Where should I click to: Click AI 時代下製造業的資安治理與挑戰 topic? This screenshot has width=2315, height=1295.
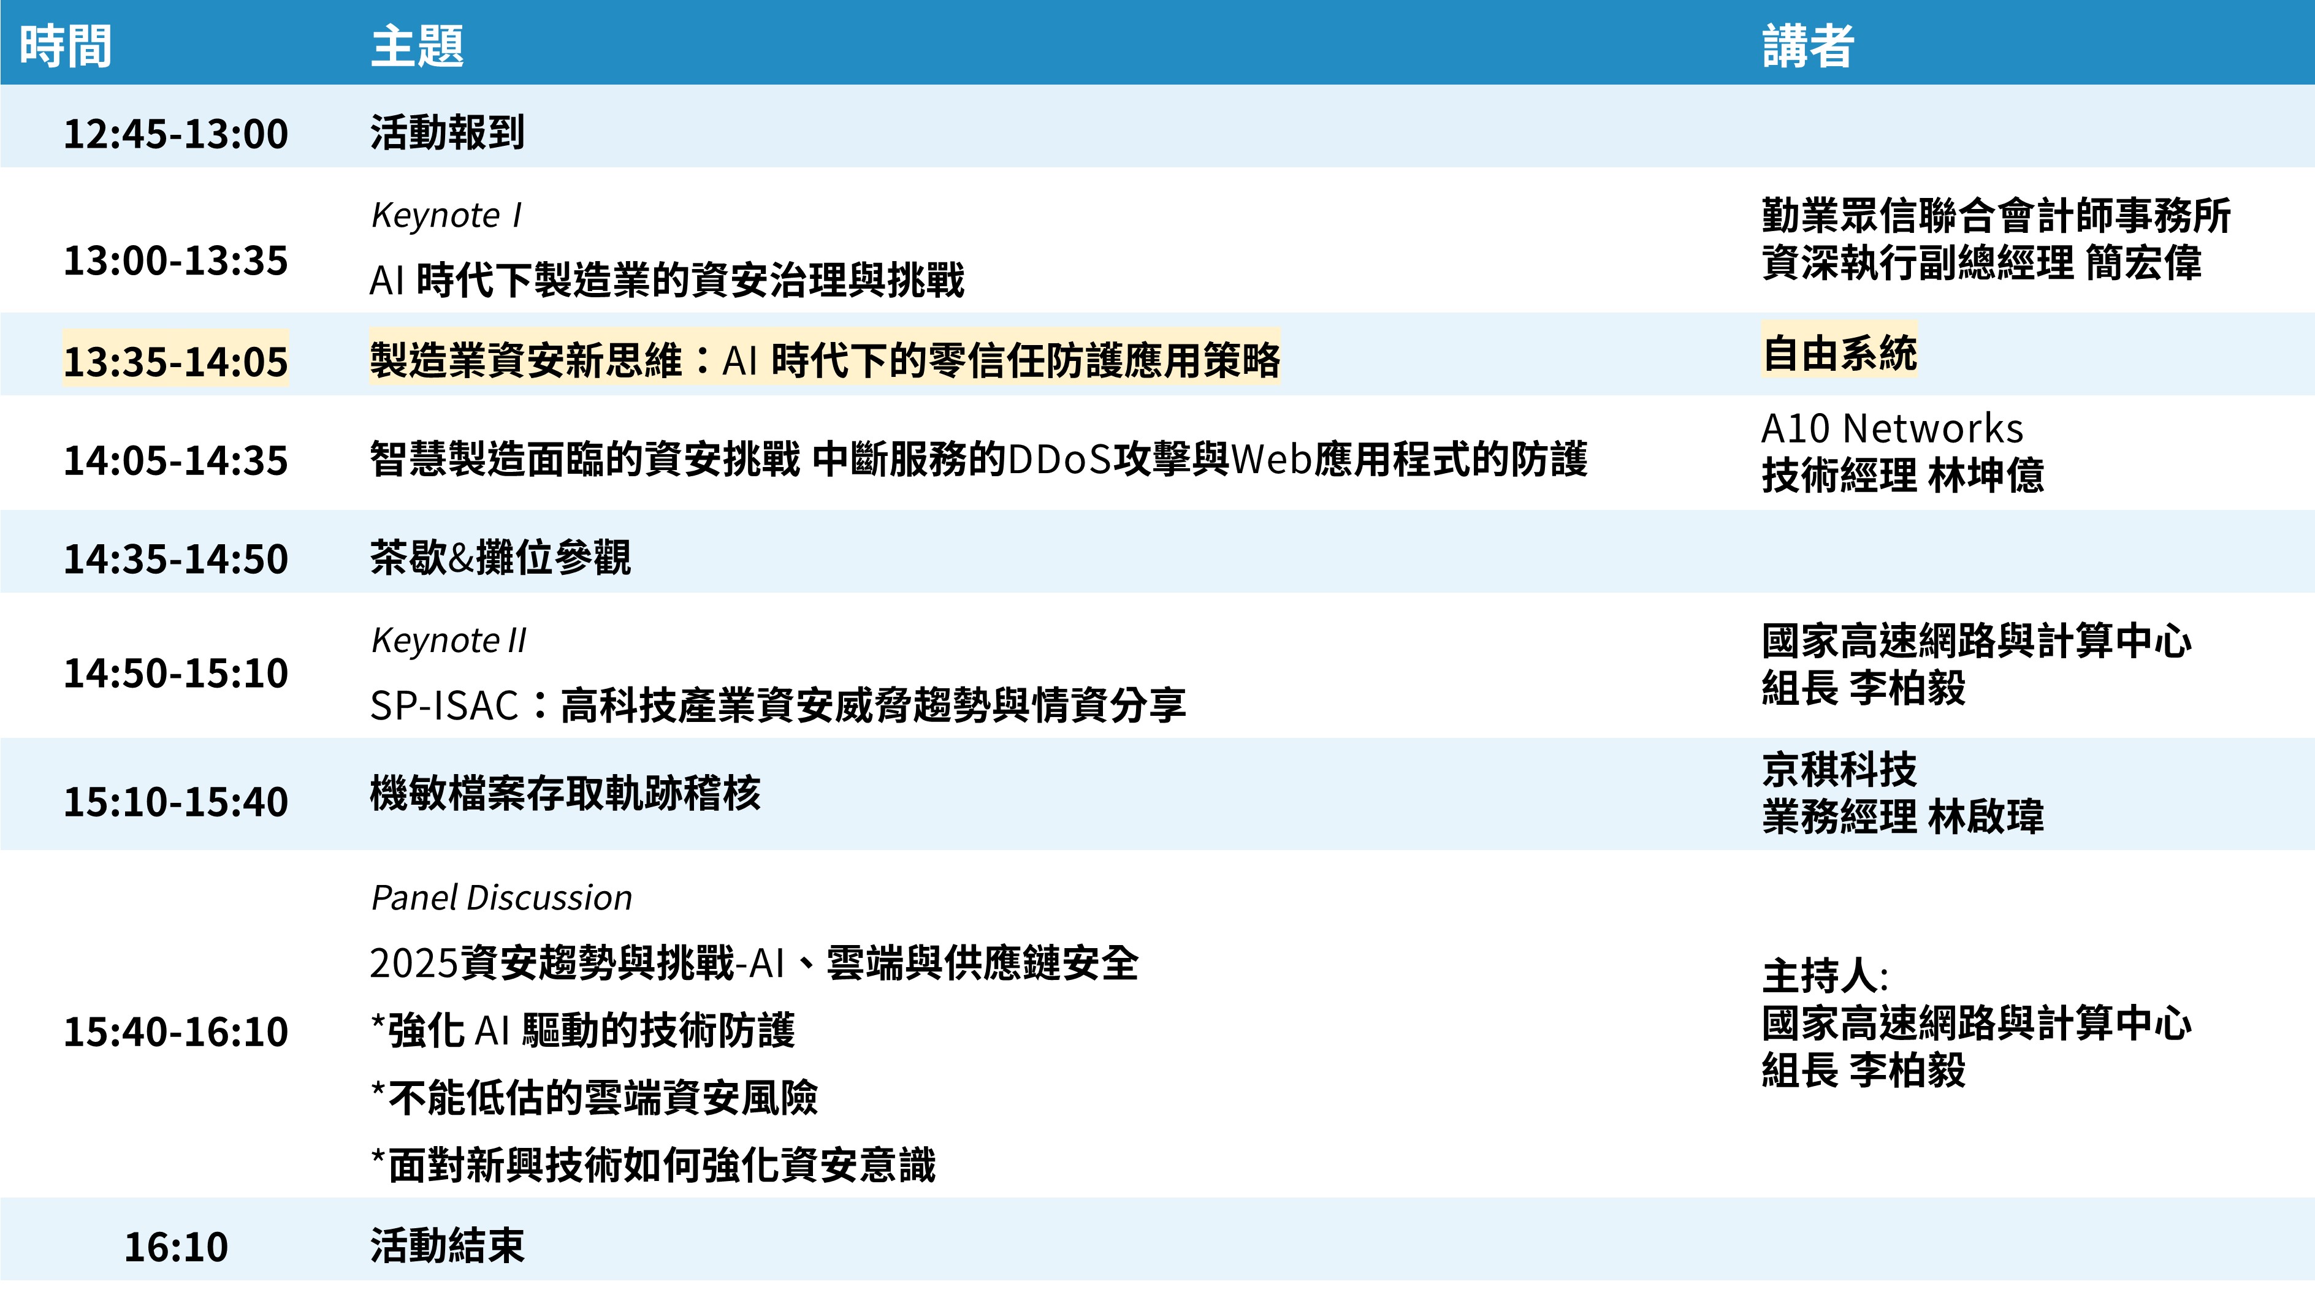point(667,279)
